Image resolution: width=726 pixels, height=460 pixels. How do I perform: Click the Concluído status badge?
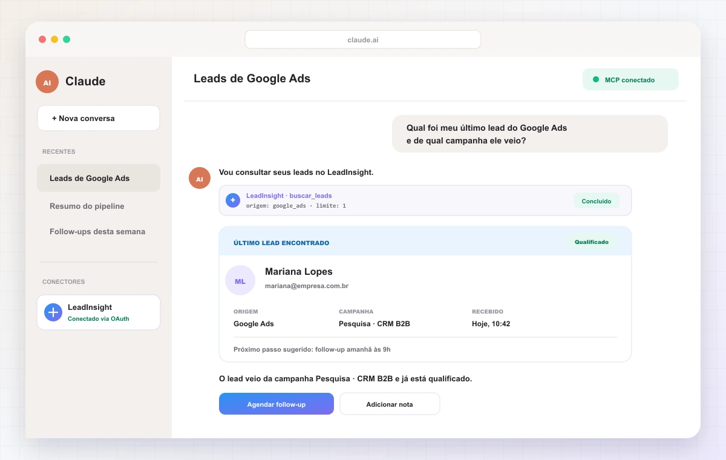pos(597,201)
